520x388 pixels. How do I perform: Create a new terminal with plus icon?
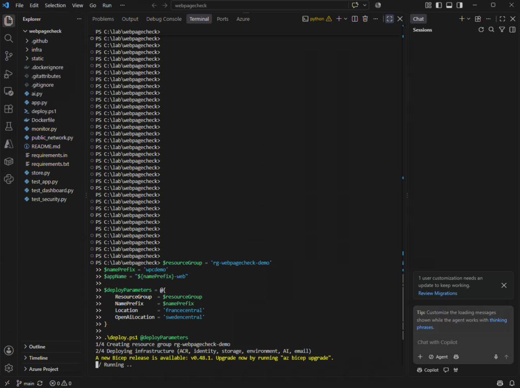339,19
